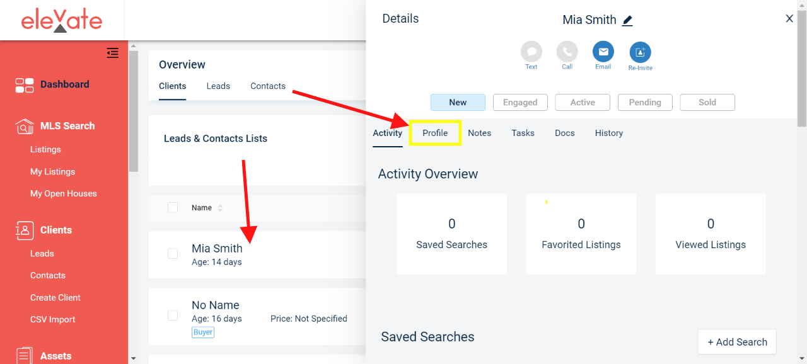Screen dimensions: 807x364
Task: Click the + Add Search button
Action: (737, 342)
